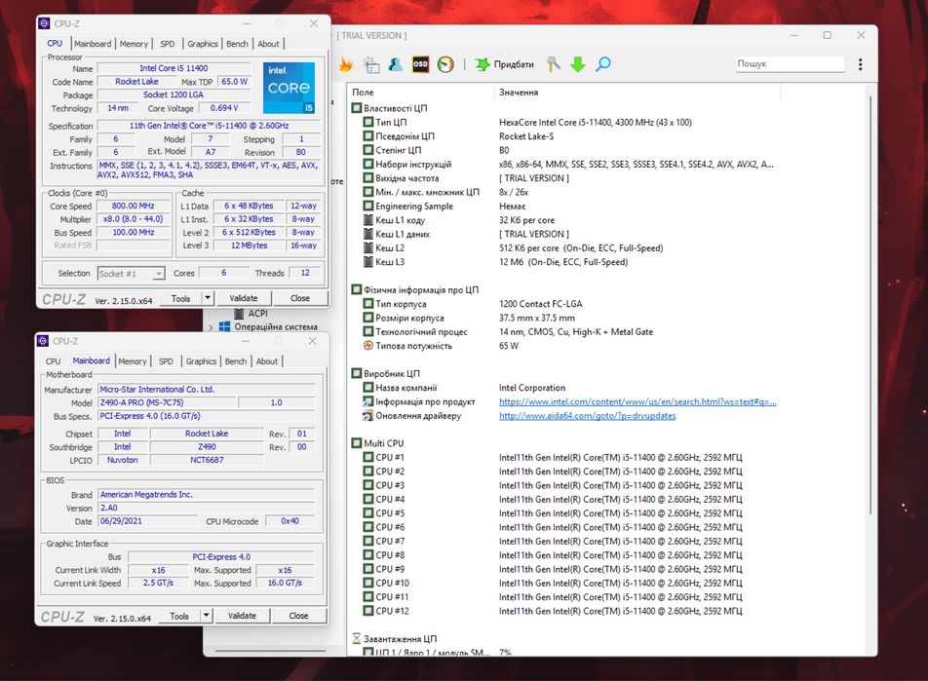Click the square icon beside Тип корпуса
Viewport: 928px width, 681px height.
point(368,304)
